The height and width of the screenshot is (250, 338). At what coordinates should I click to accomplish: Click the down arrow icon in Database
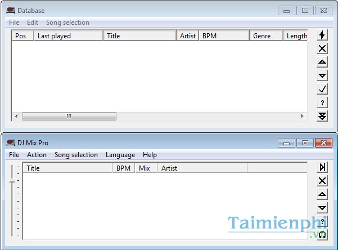322,75
